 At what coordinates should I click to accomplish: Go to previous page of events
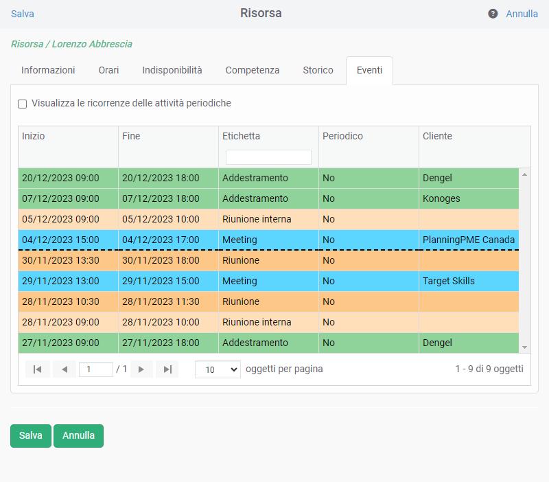[x=64, y=369]
